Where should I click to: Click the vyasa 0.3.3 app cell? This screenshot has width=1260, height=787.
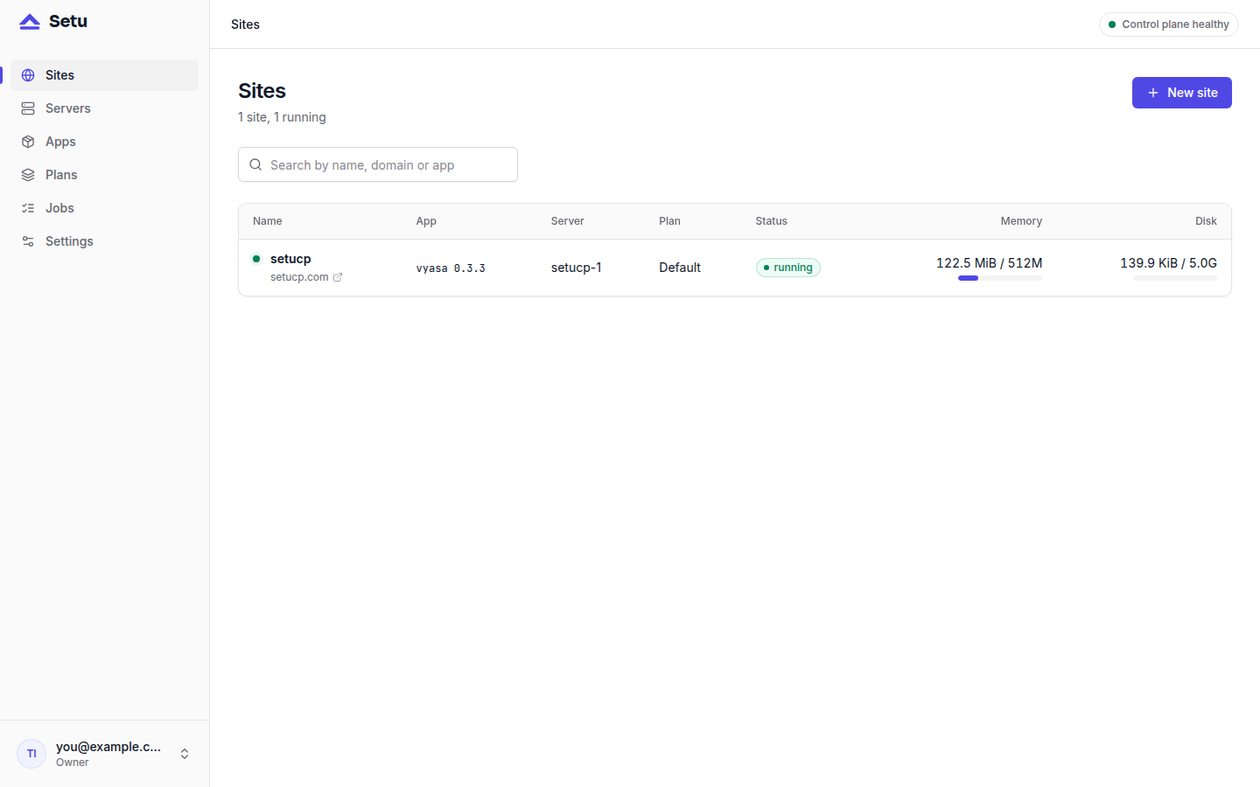pyautogui.click(x=451, y=268)
